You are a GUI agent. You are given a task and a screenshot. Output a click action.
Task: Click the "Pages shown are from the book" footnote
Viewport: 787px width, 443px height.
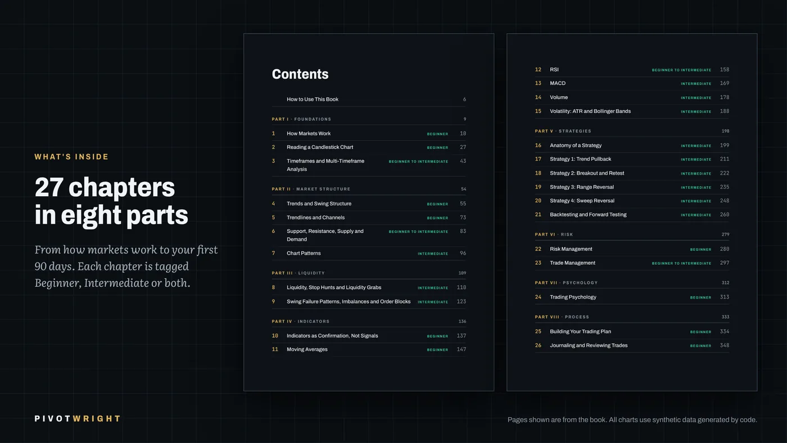tap(632, 420)
